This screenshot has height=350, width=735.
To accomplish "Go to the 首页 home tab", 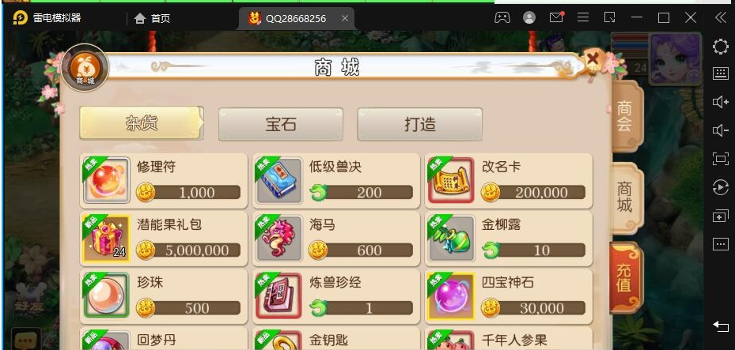I will [152, 18].
